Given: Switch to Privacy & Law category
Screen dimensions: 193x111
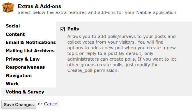Looking at the screenshot, I should [23, 59].
